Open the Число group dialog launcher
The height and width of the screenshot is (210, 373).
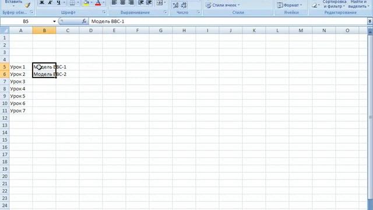pos(198,12)
